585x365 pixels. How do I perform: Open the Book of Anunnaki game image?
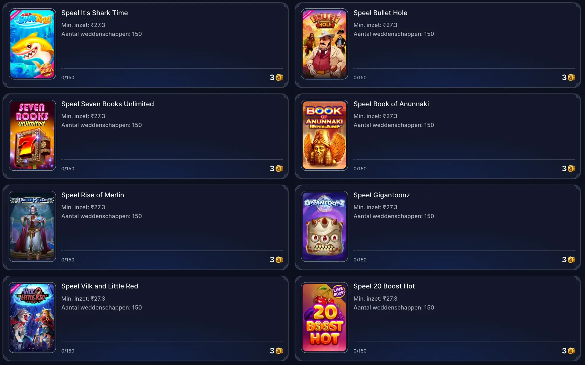click(325, 135)
